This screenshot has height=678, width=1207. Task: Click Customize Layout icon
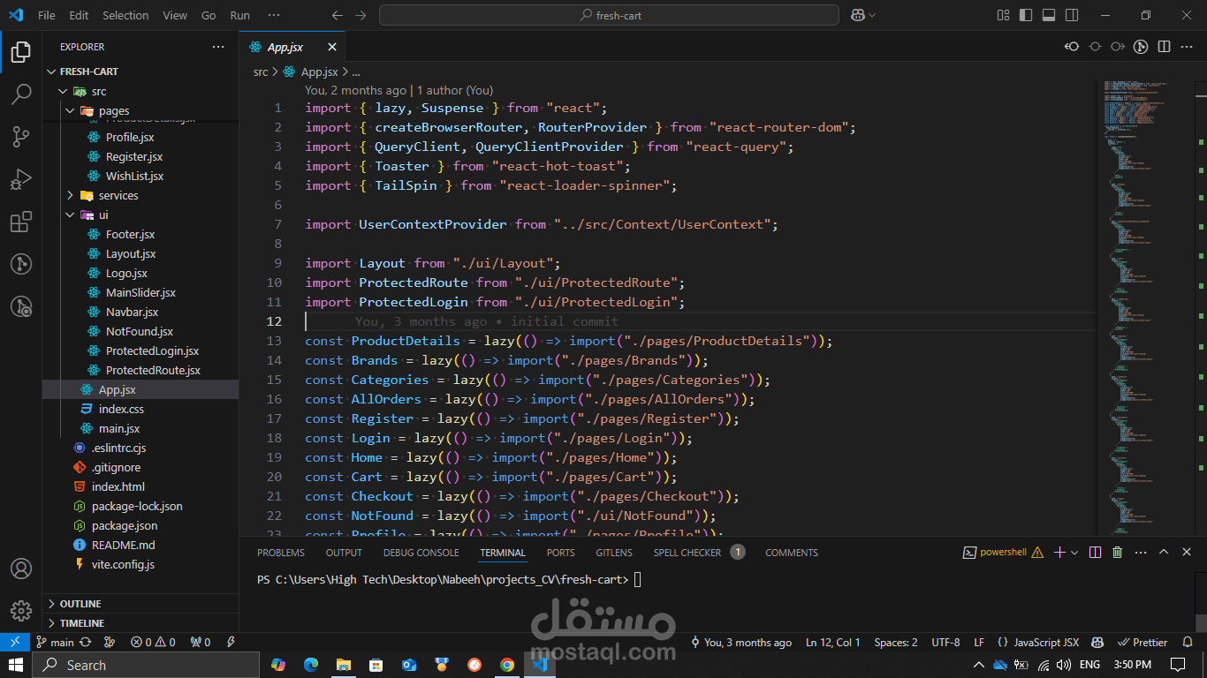1003,15
